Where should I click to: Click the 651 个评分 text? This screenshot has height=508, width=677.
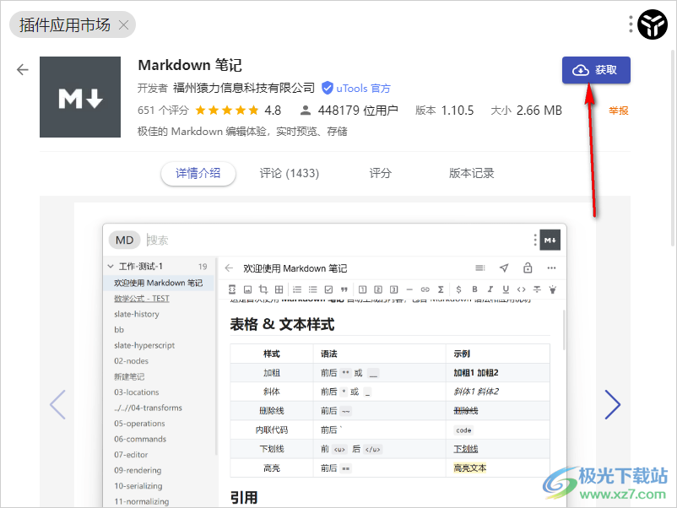[x=163, y=111]
